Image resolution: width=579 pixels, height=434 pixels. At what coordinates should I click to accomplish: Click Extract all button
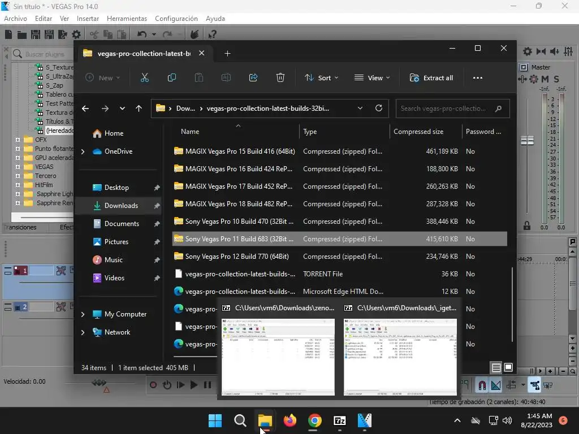click(431, 77)
